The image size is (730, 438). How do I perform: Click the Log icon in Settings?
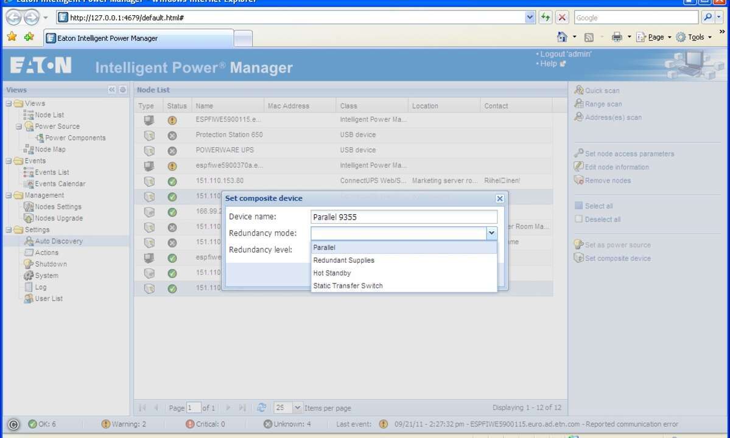click(x=29, y=287)
